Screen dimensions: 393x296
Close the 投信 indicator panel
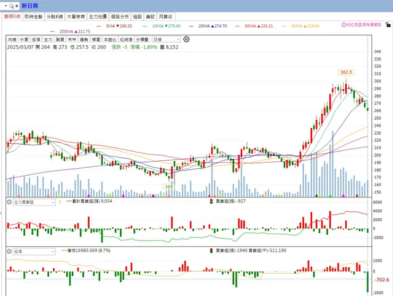click(x=9, y=251)
